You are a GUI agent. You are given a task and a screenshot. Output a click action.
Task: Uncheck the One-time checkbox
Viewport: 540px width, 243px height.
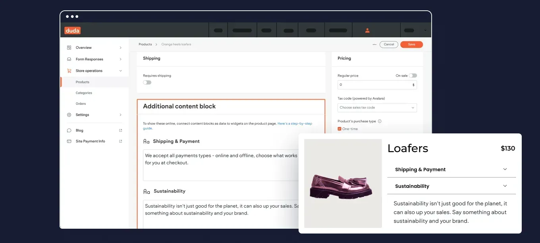coord(339,129)
